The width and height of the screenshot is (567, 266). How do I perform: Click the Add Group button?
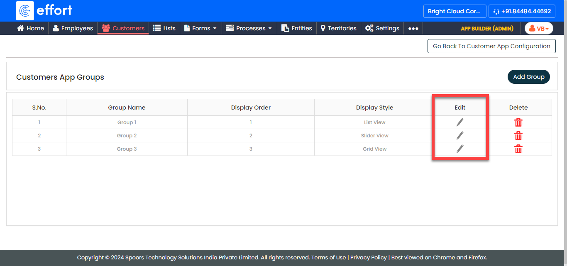[x=528, y=77]
